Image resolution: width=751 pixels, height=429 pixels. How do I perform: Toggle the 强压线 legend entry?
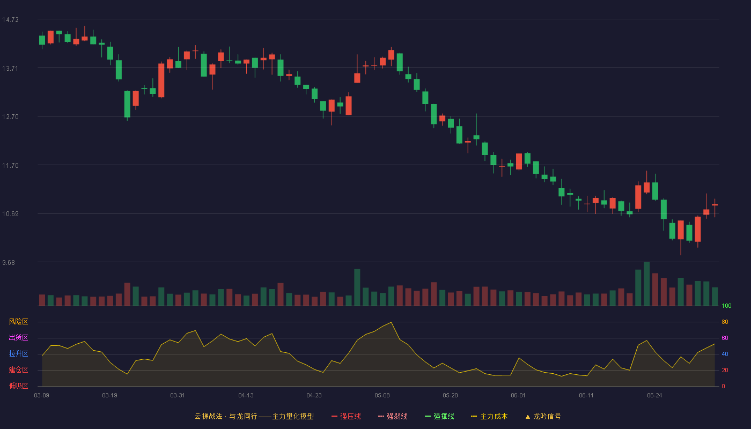[346, 416]
